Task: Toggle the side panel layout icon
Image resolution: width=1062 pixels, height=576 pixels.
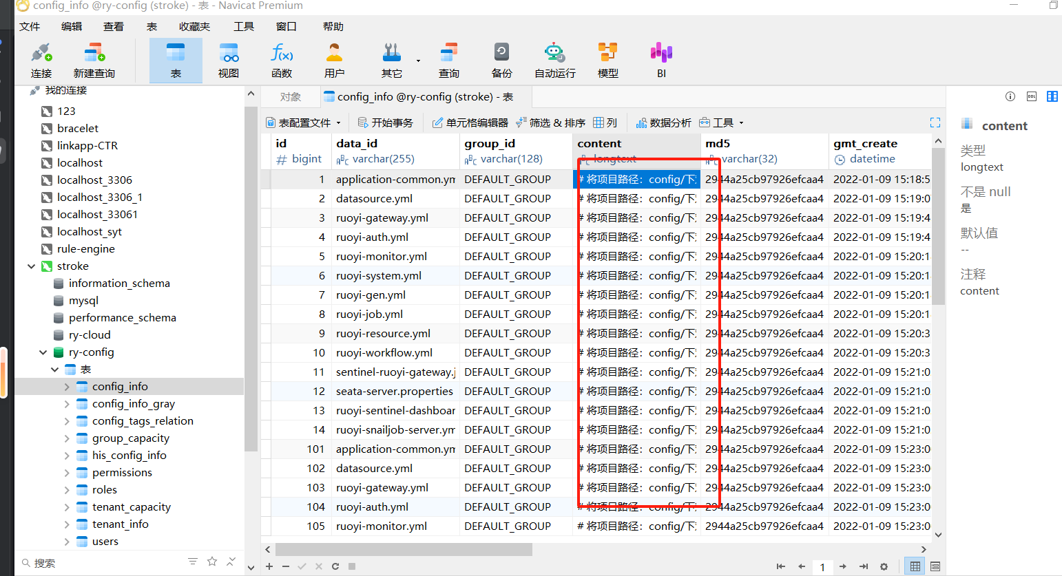Action: pyautogui.click(x=1052, y=96)
